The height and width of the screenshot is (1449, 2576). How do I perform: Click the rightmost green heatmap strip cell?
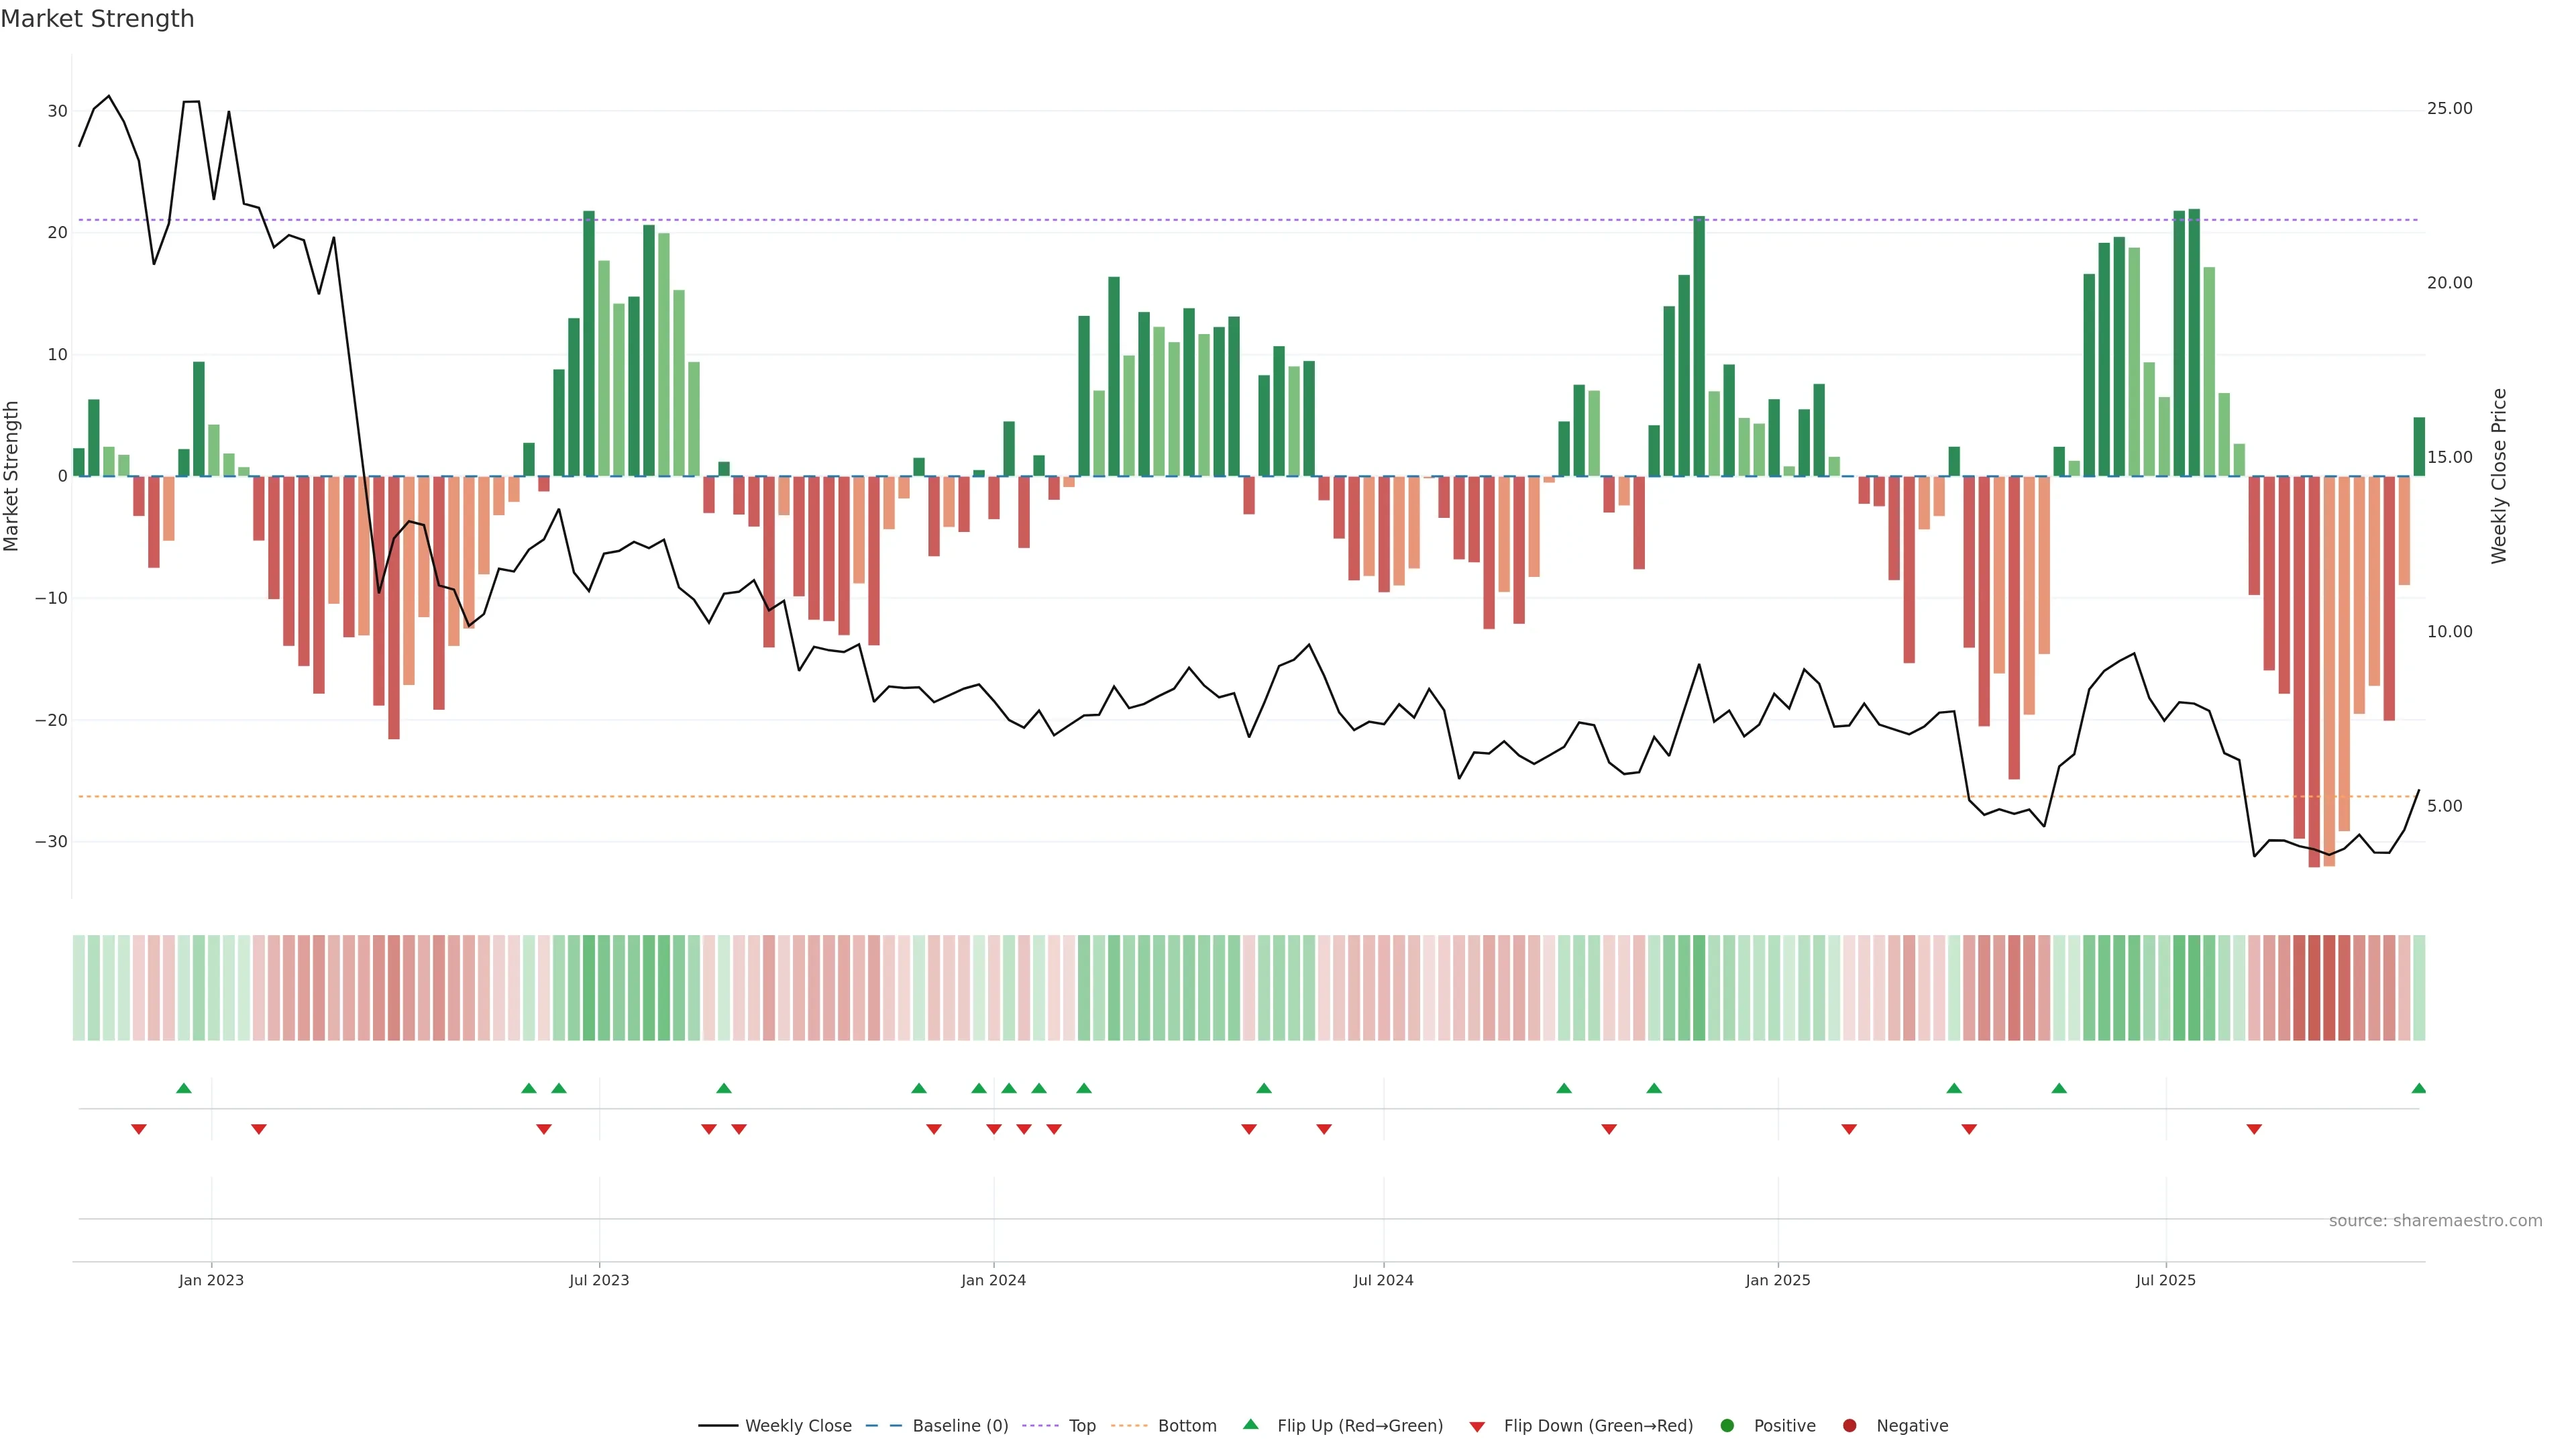[x=2418, y=987]
